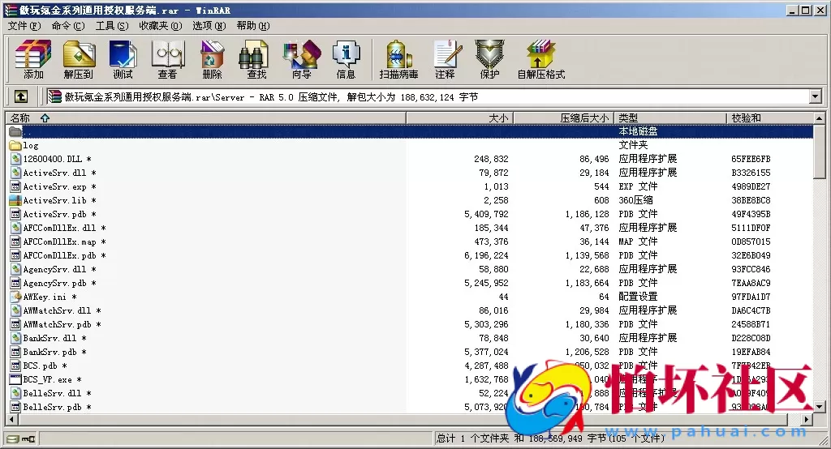
Task: Sort by 校验和 column header
Action: click(769, 118)
